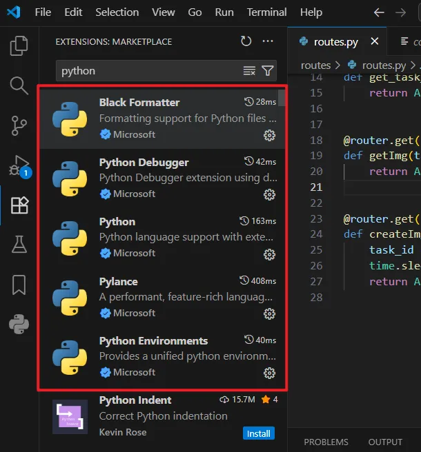This screenshot has width=421, height=452.
Task: Switch to the Problems panel tab
Action: point(326,442)
